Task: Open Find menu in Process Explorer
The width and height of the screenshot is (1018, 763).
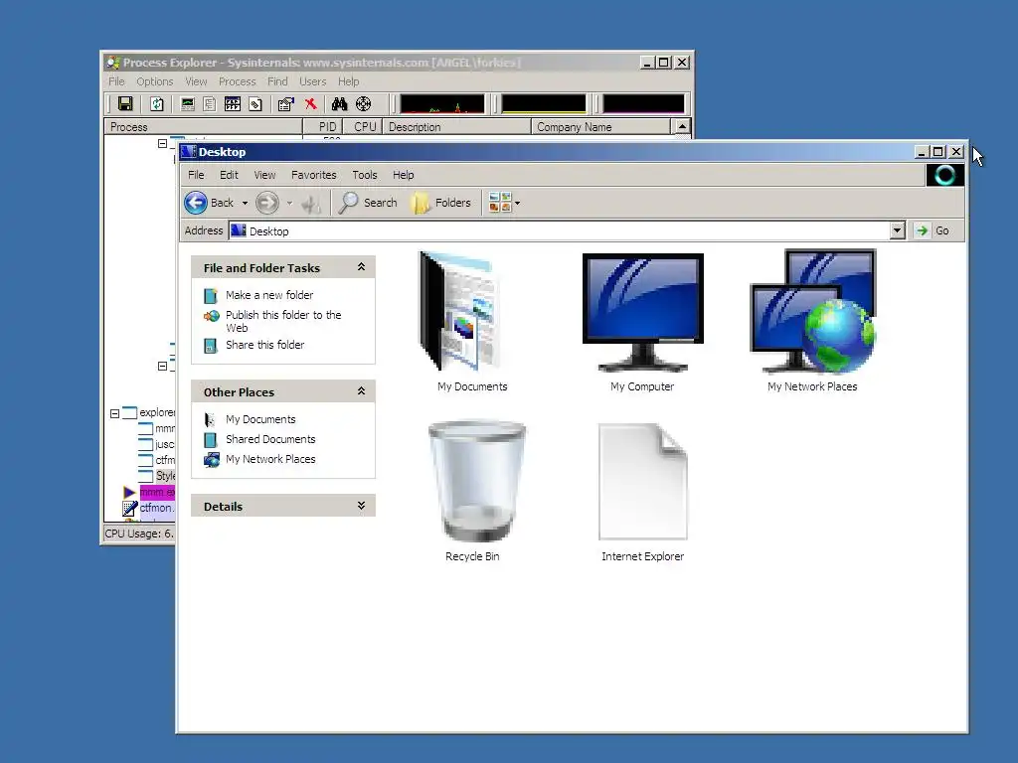Action: click(277, 81)
